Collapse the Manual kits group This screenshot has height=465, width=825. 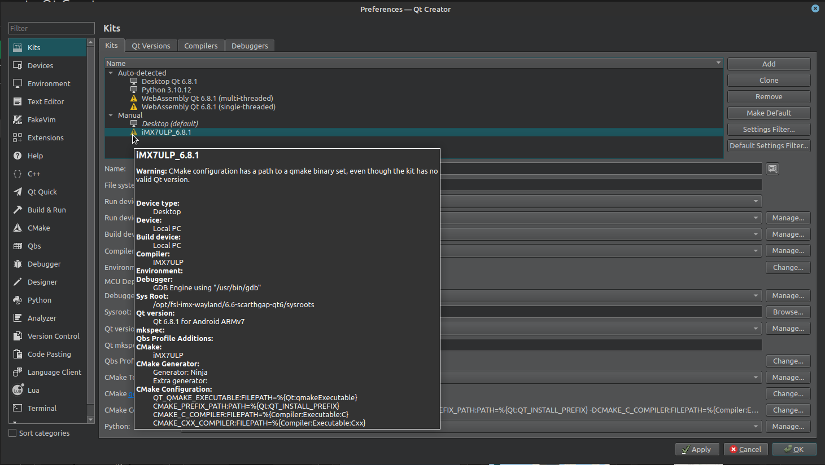pyautogui.click(x=111, y=115)
